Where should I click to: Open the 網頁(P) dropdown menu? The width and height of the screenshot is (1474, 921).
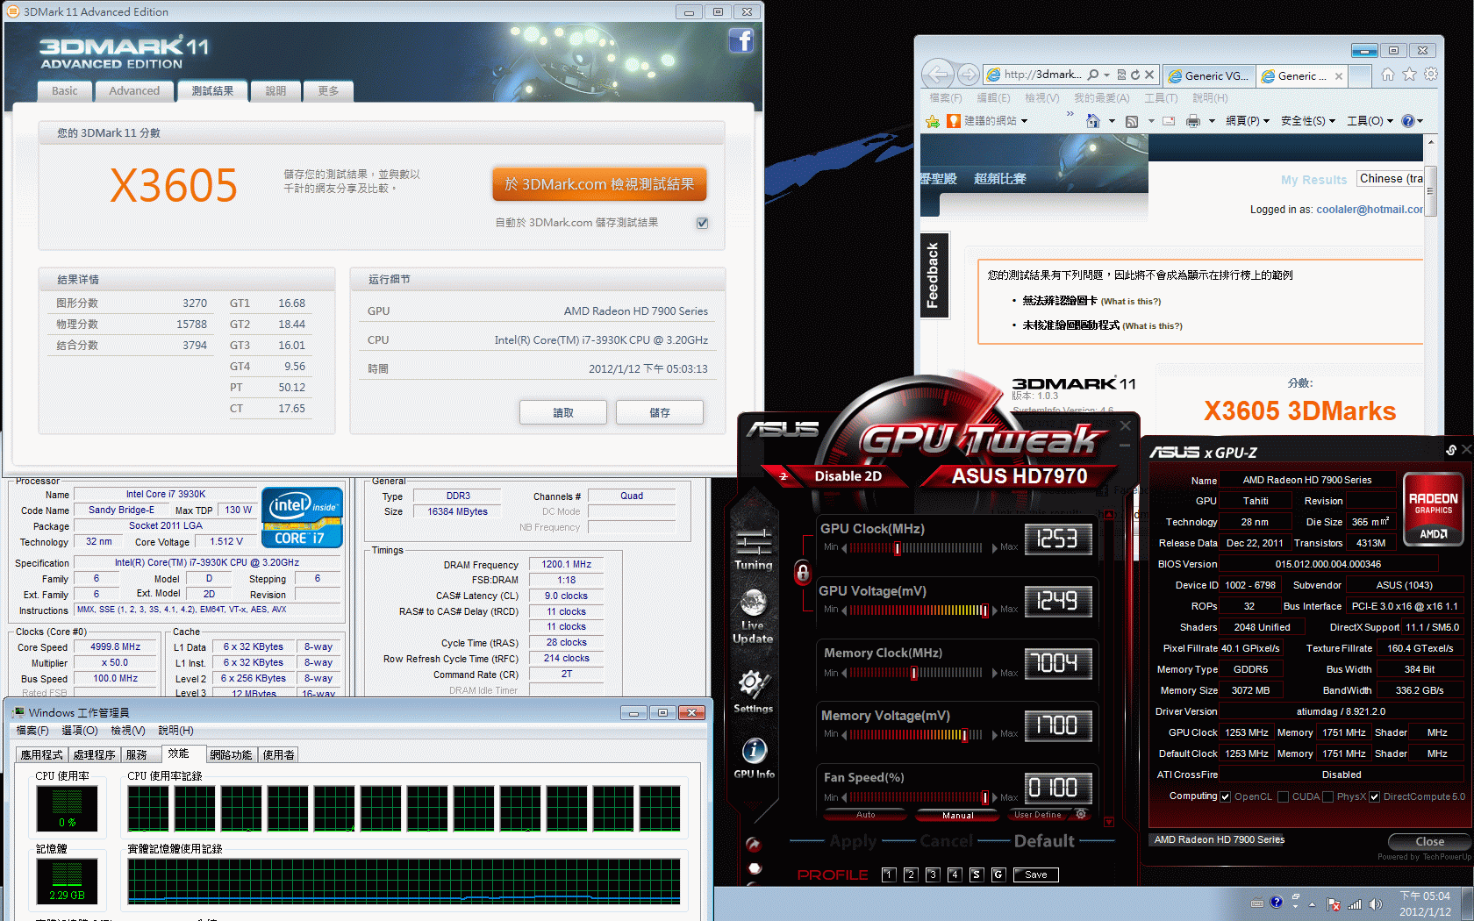click(1247, 121)
